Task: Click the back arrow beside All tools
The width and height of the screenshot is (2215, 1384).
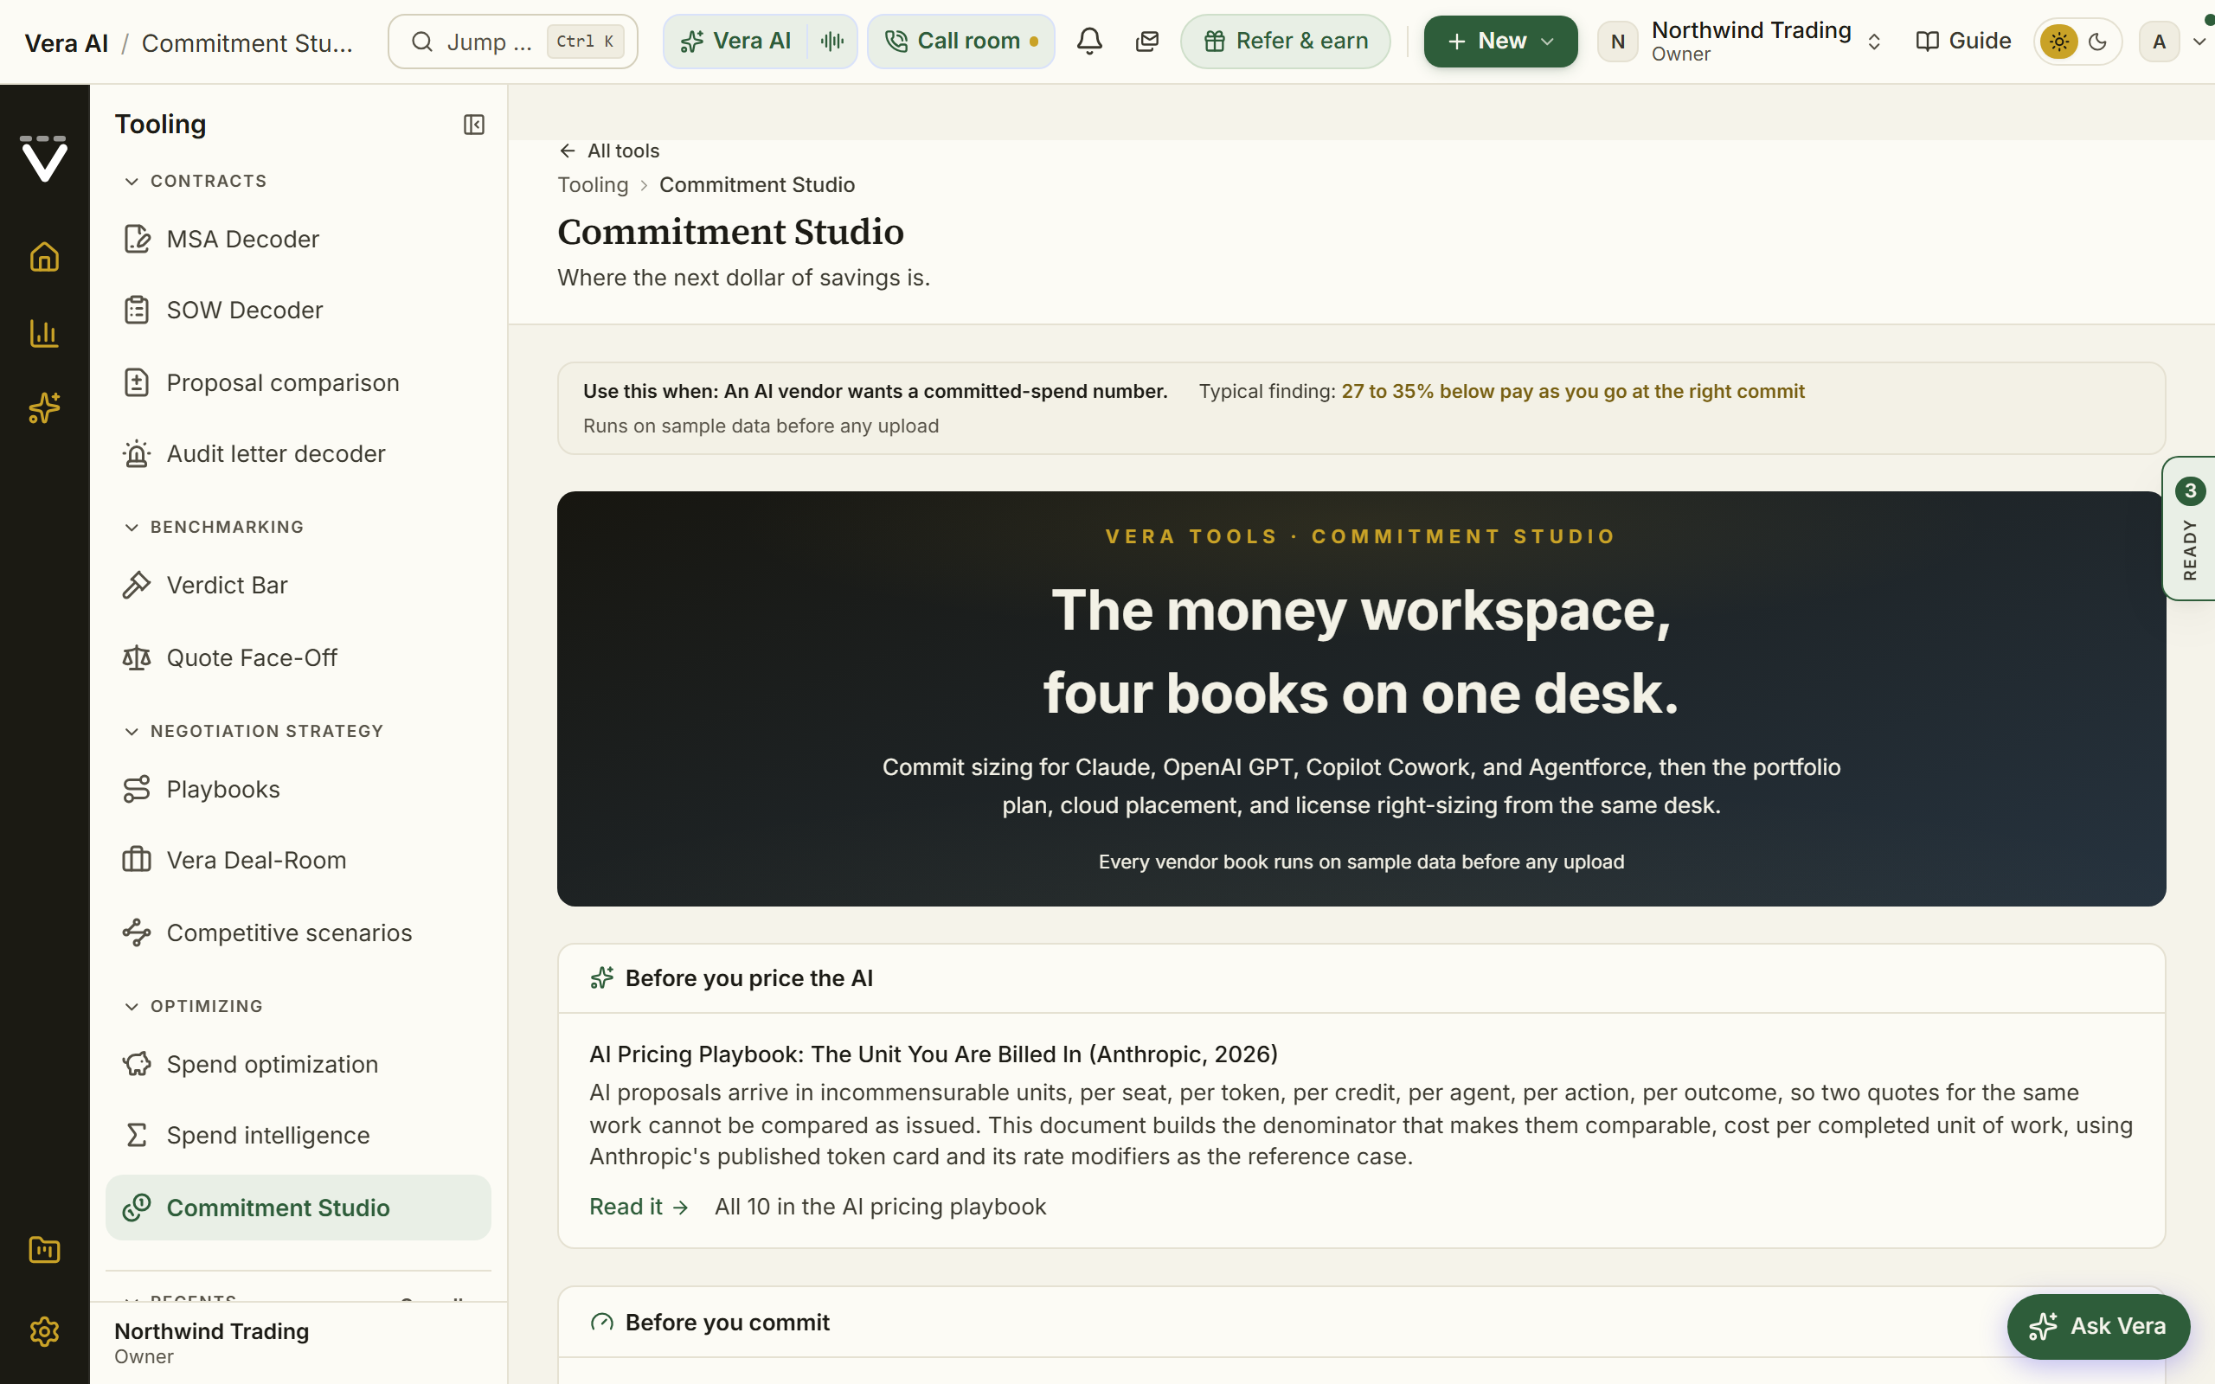Action: 568,151
